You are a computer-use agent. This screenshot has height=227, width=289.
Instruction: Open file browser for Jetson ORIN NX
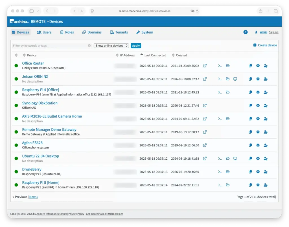(x=228, y=79)
